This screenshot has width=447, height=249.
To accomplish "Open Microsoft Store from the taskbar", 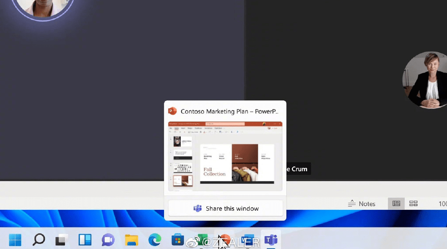I will tap(178, 240).
